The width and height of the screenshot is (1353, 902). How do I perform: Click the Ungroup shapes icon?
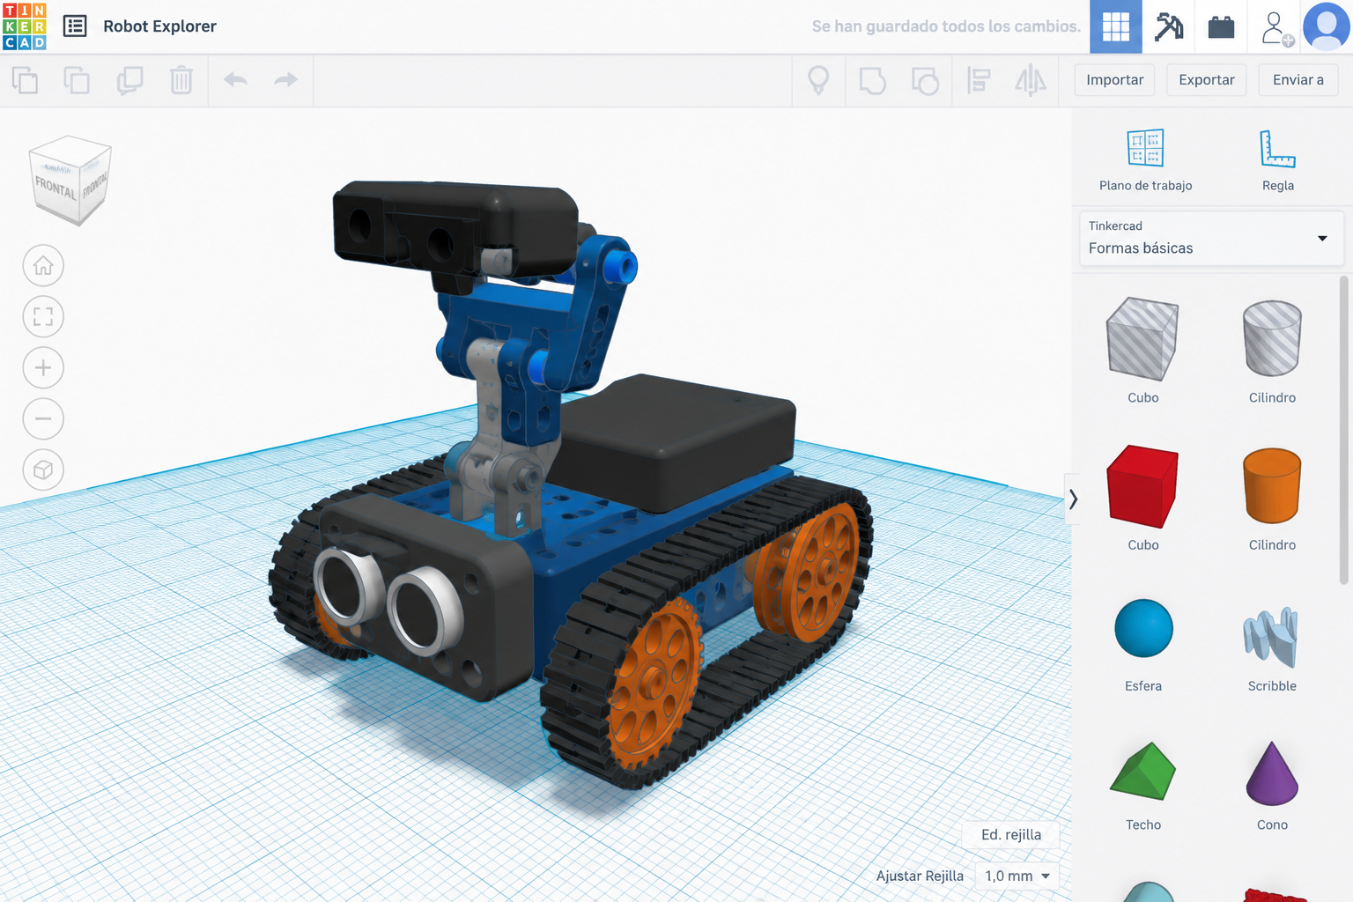click(x=925, y=80)
